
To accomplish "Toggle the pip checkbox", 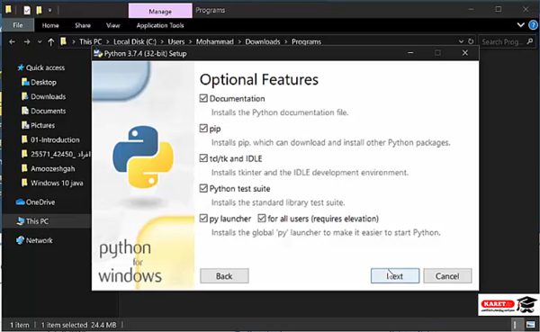I will pos(203,129).
